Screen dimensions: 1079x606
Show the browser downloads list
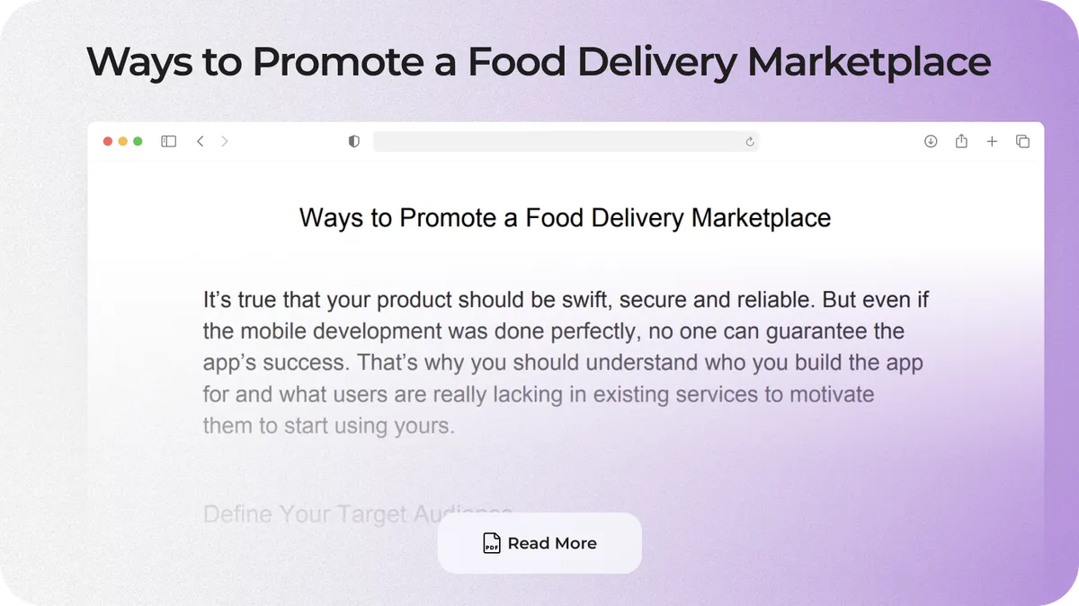click(931, 142)
